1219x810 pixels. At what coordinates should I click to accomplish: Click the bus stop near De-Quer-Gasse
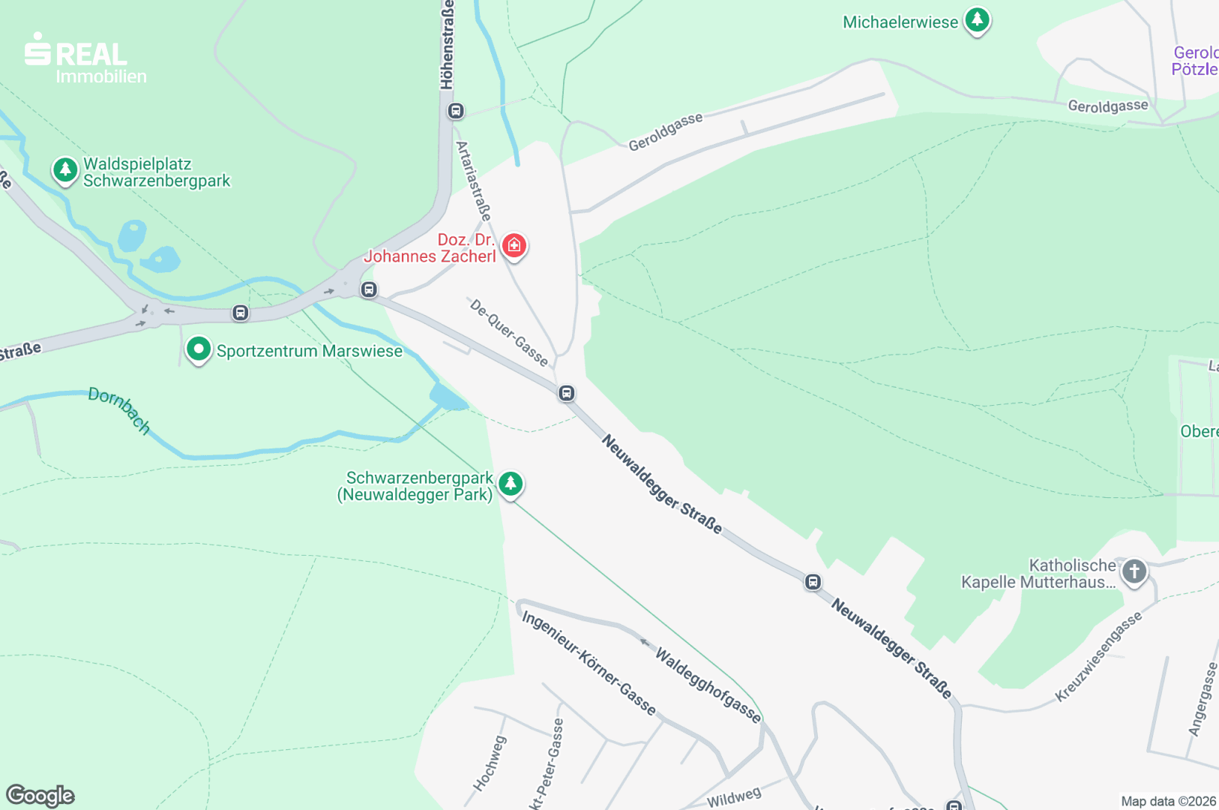(567, 393)
